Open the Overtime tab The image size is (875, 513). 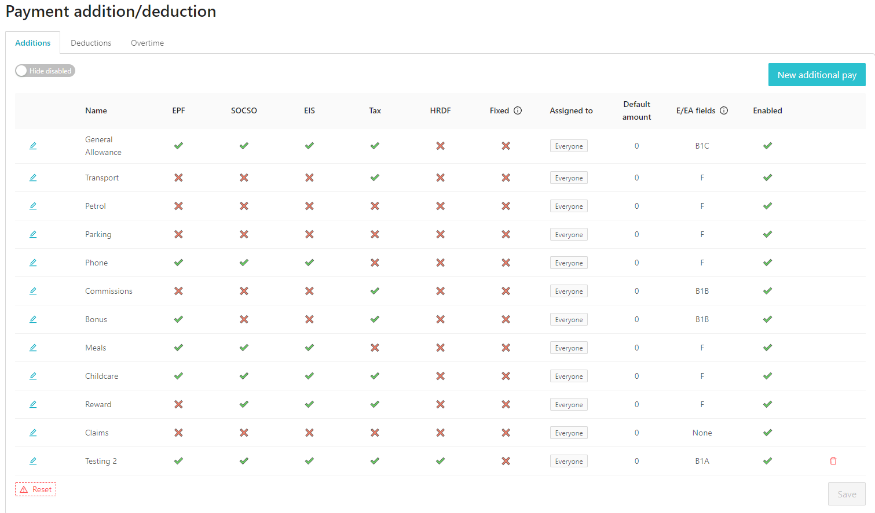[147, 43]
